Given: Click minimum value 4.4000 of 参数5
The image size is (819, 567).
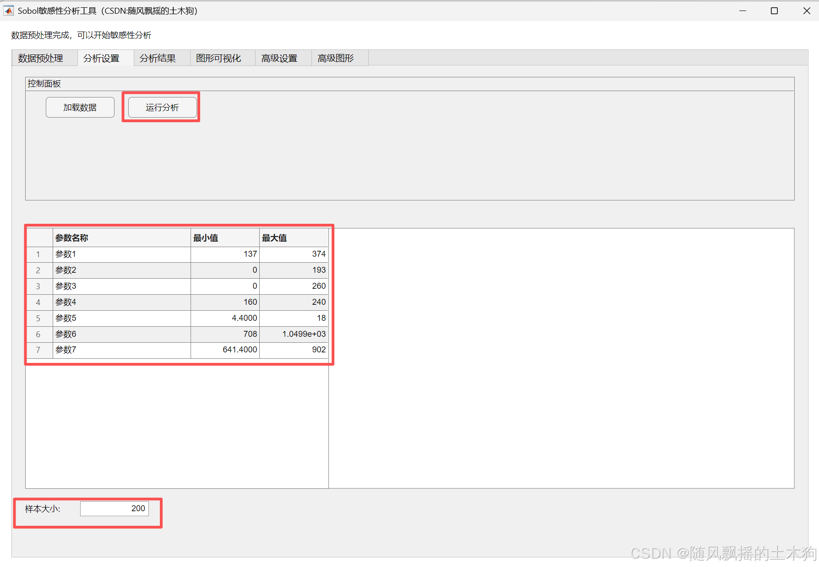Looking at the screenshot, I should pyautogui.click(x=225, y=319).
